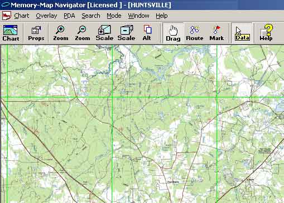Toggle the Data display button
The height and width of the screenshot is (203, 284).
point(242,33)
